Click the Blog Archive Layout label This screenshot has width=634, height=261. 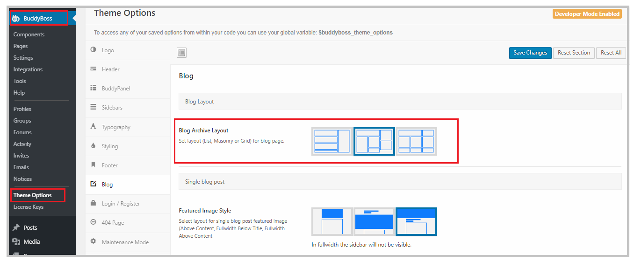(204, 130)
